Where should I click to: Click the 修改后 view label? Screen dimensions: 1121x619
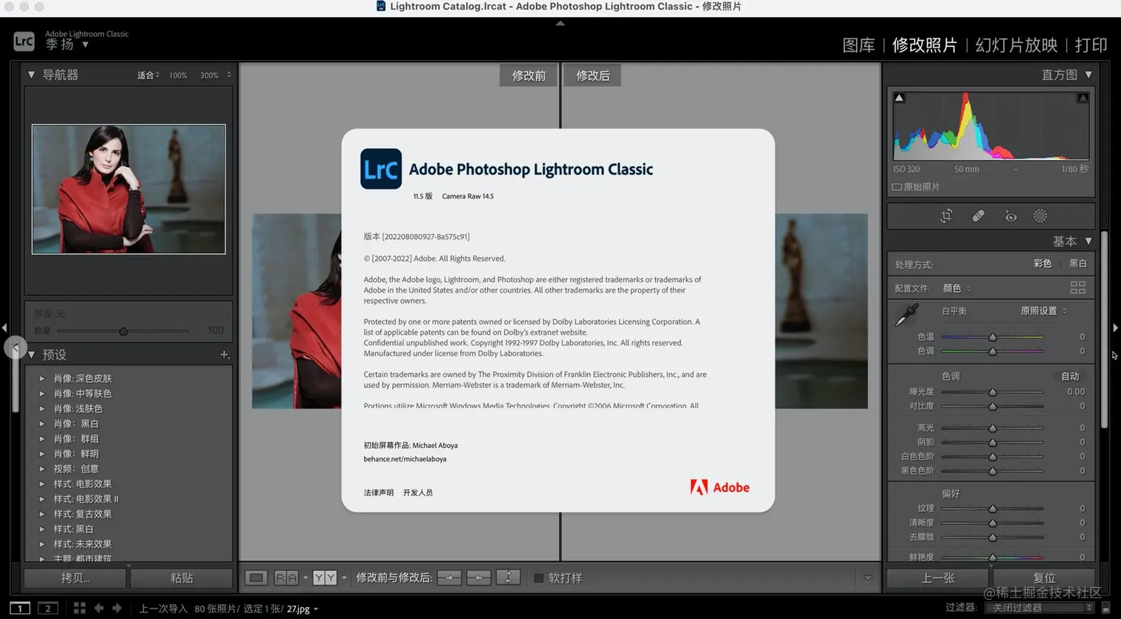pos(592,76)
